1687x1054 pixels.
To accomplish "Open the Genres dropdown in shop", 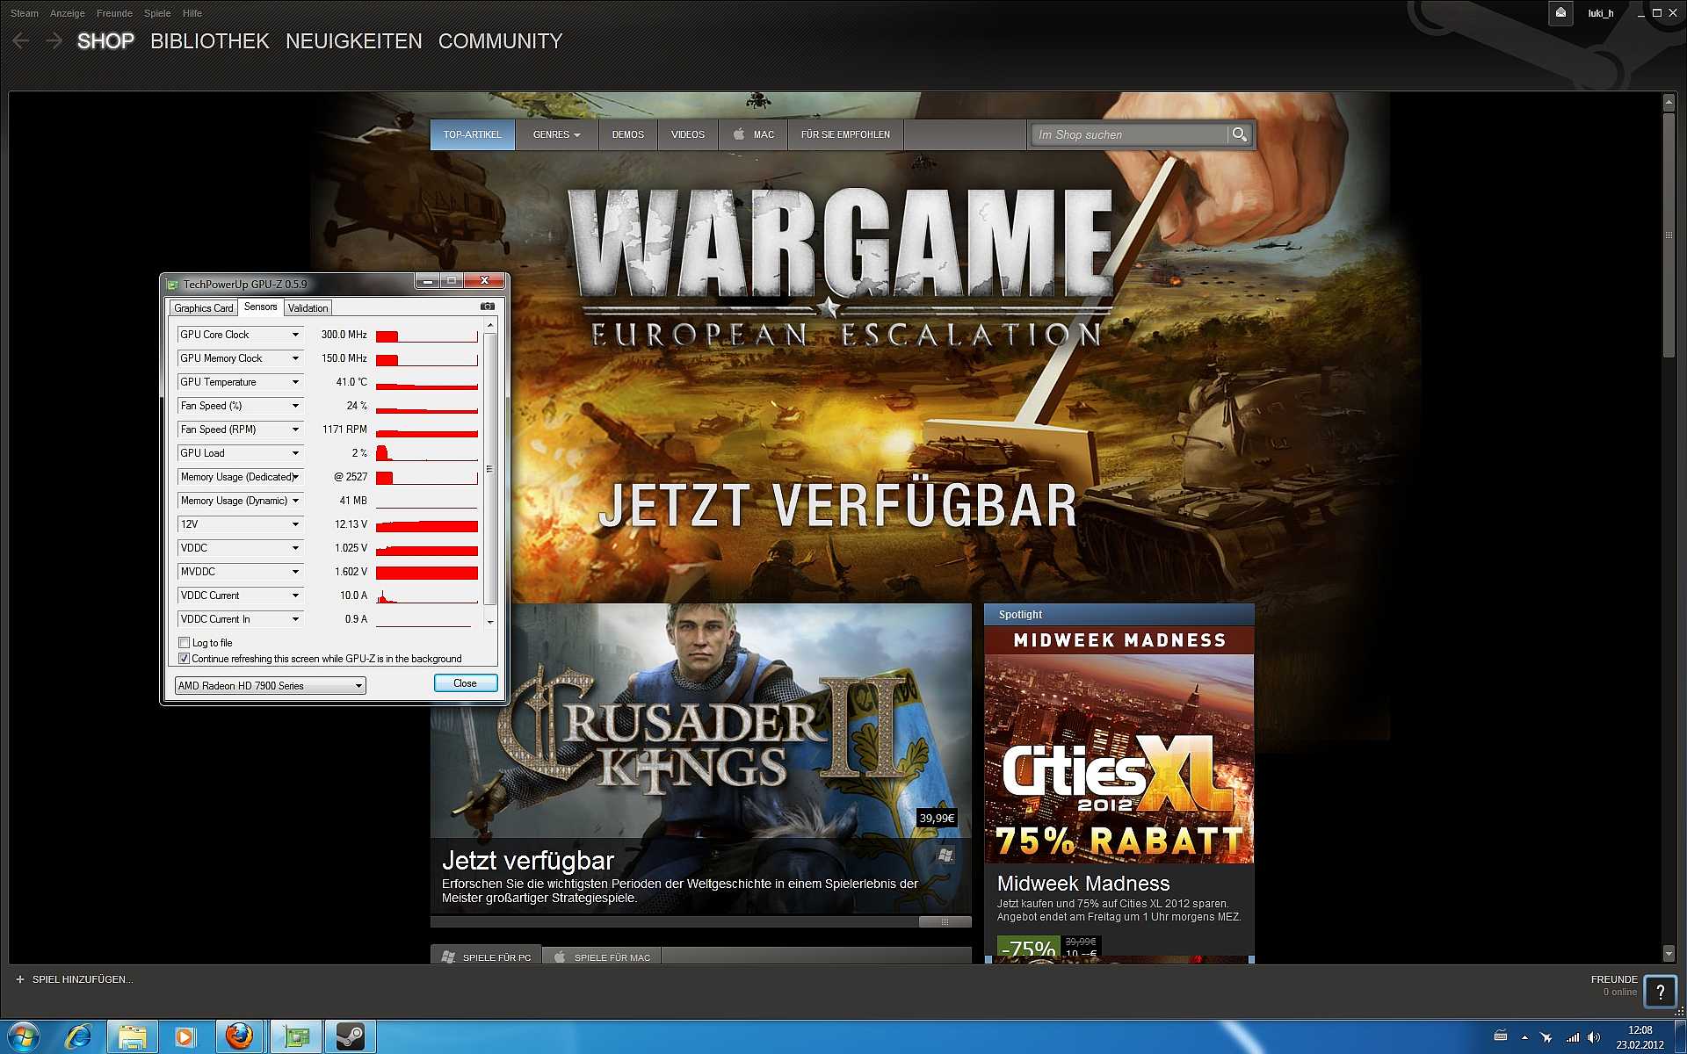I will (x=556, y=134).
